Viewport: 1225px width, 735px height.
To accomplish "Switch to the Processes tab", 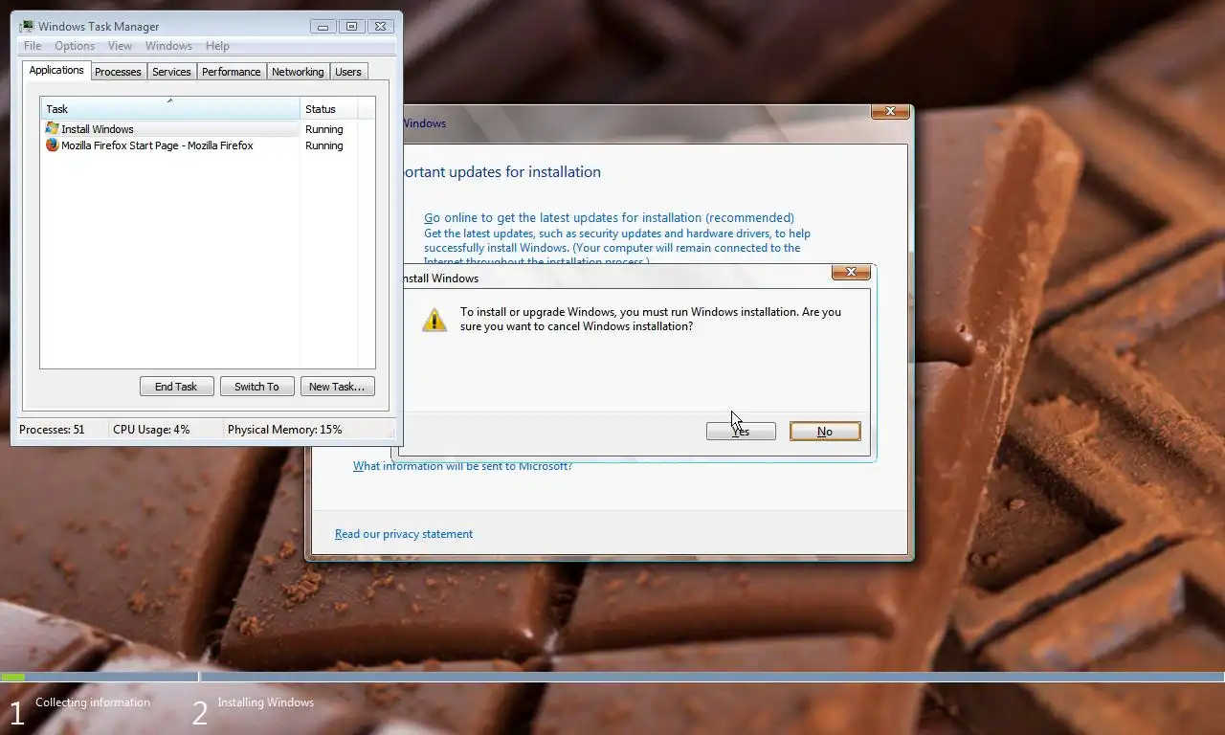I will tap(118, 72).
